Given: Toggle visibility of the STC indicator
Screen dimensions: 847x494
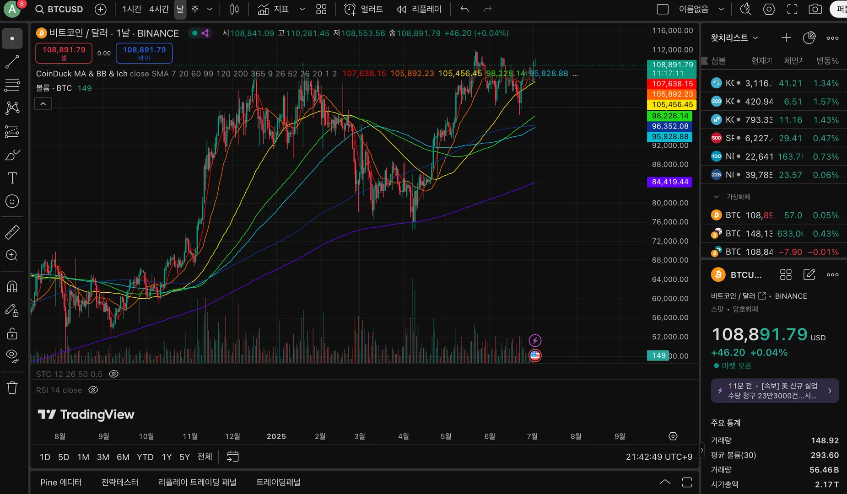Looking at the screenshot, I should [x=114, y=374].
